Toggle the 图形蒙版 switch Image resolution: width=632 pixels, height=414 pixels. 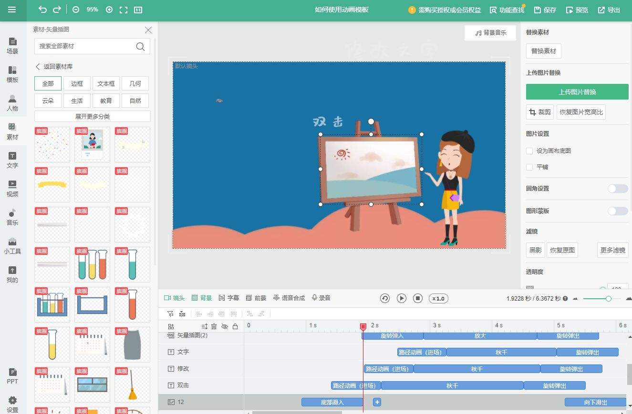[x=618, y=211]
